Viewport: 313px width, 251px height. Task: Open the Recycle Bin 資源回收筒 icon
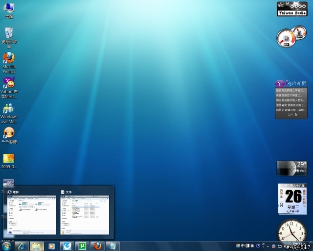(9, 38)
